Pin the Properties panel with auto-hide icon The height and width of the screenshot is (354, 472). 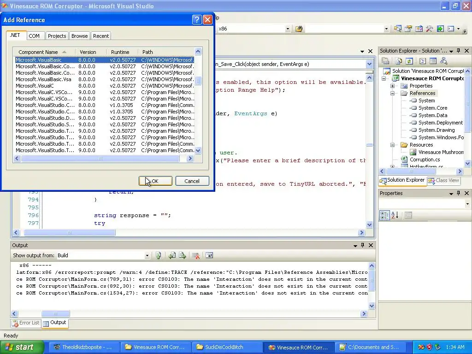tap(459, 193)
